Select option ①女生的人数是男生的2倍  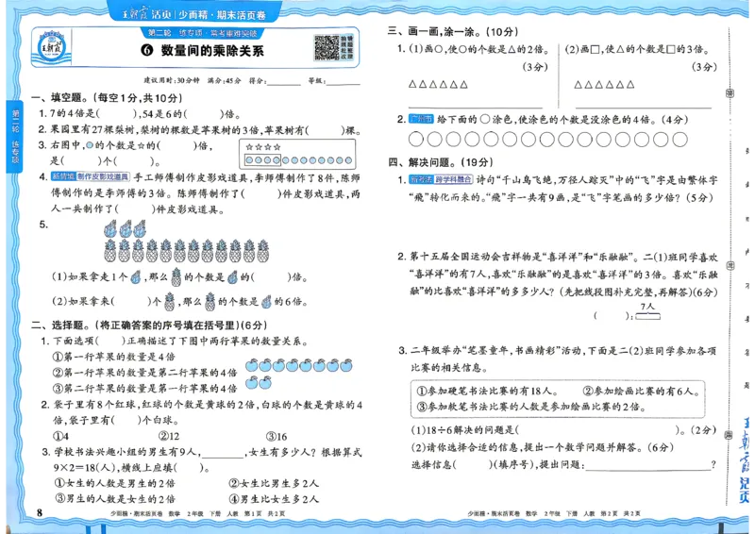114,483
